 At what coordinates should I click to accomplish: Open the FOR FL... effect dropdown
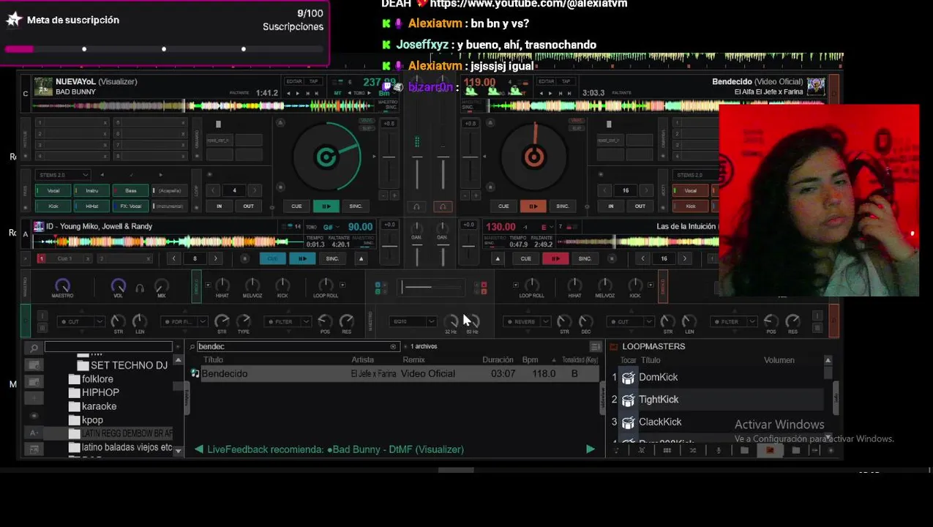[x=184, y=321]
